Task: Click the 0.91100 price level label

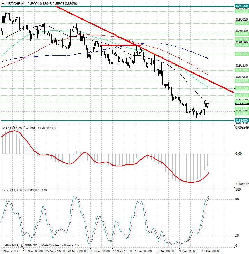Action: pyautogui.click(x=242, y=45)
